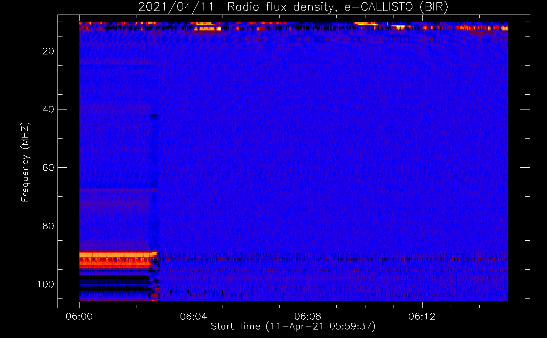Click the 'Start Time (11-Apr-21 05:59:37)' label
The height and width of the screenshot is (338, 547).
pos(293,327)
